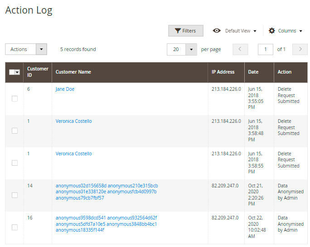The width and height of the screenshot is (310, 247).
Task: Click the gear icon for Columns
Action: tap(272, 31)
